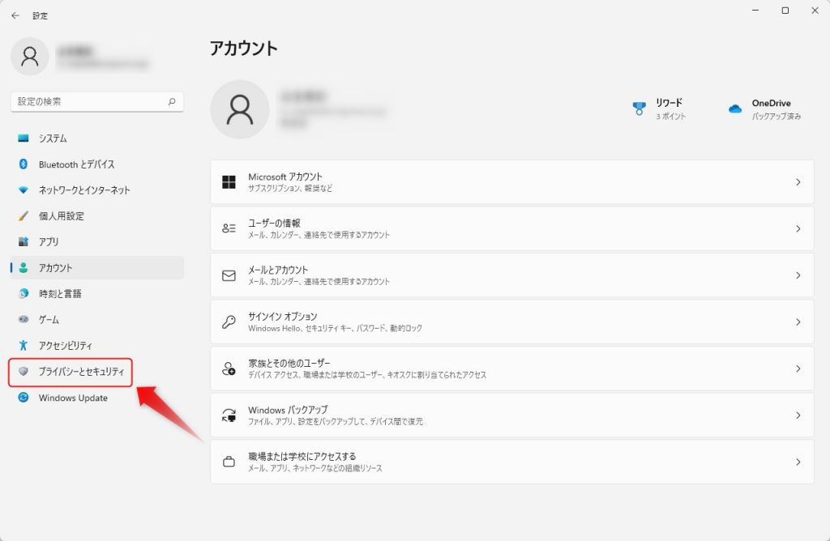This screenshot has height=541, width=830.
Task: Open Bluetooth とデバイス settings
Action: (x=97, y=164)
